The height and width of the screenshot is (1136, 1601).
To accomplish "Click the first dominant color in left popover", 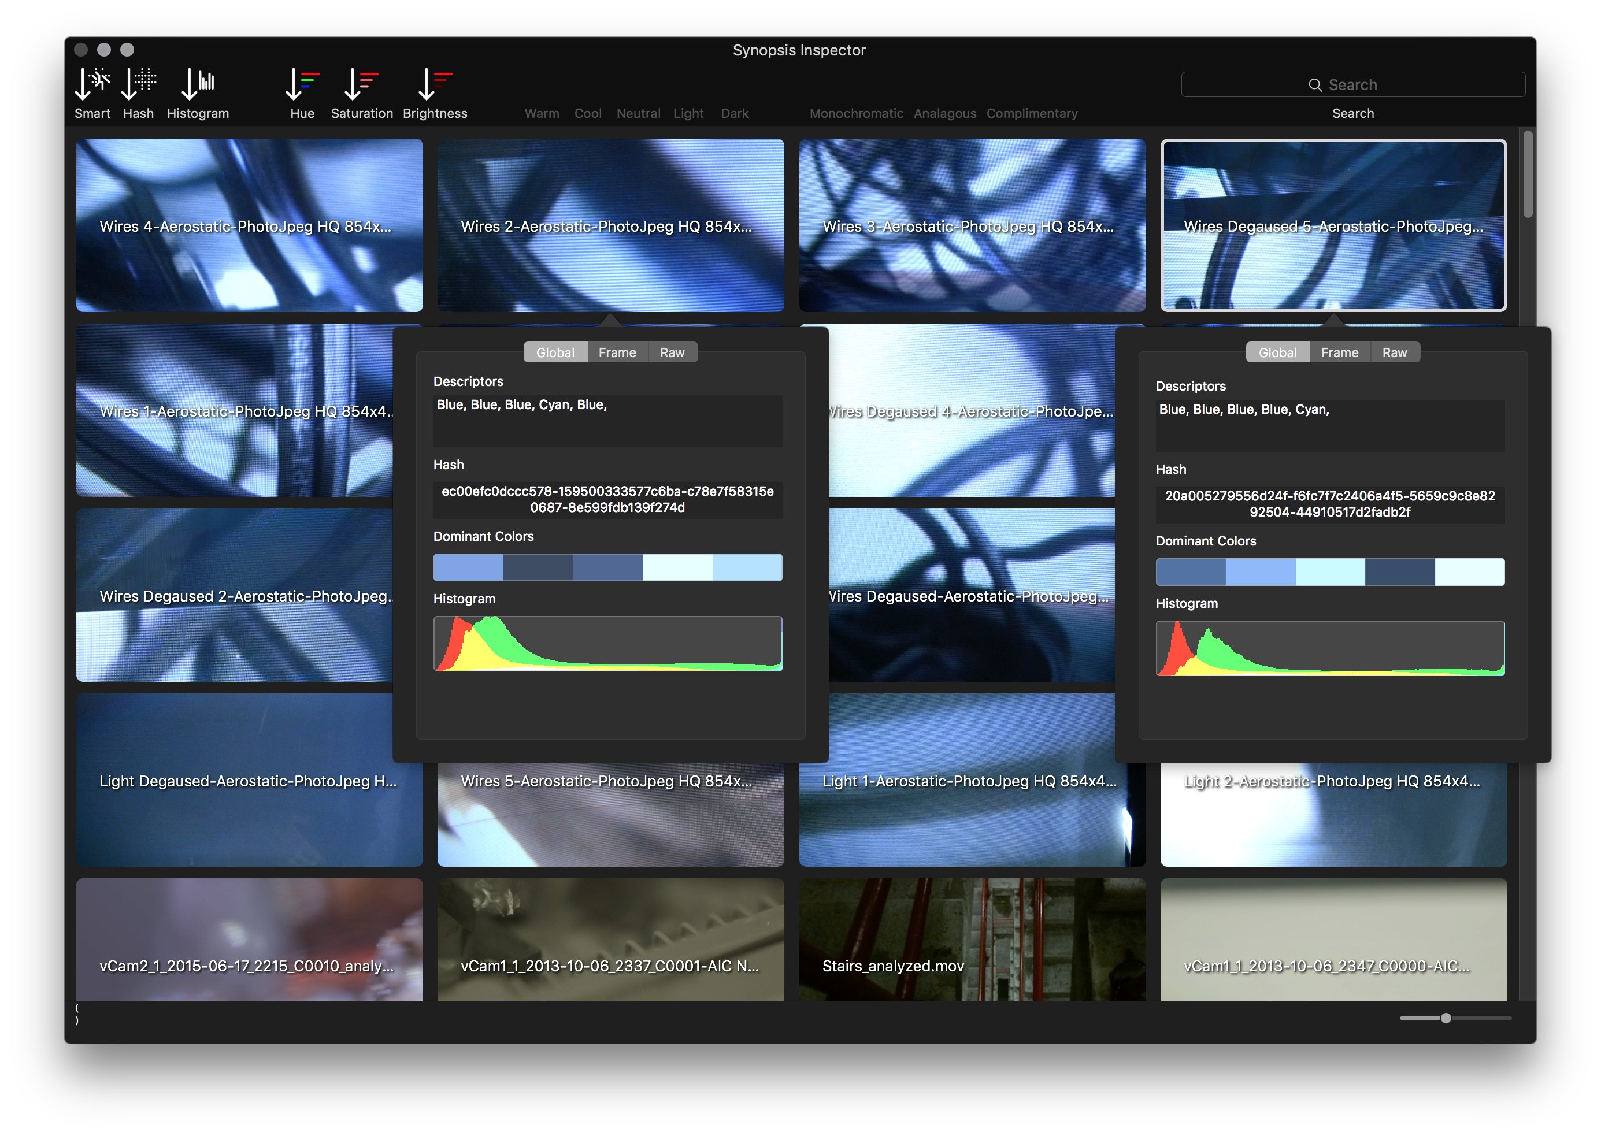I will click(468, 567).
